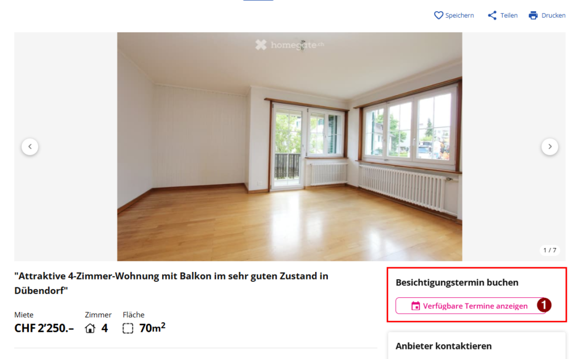Advance to next photo with right arrow
This screenshot has width=569, height=359.
550,146
